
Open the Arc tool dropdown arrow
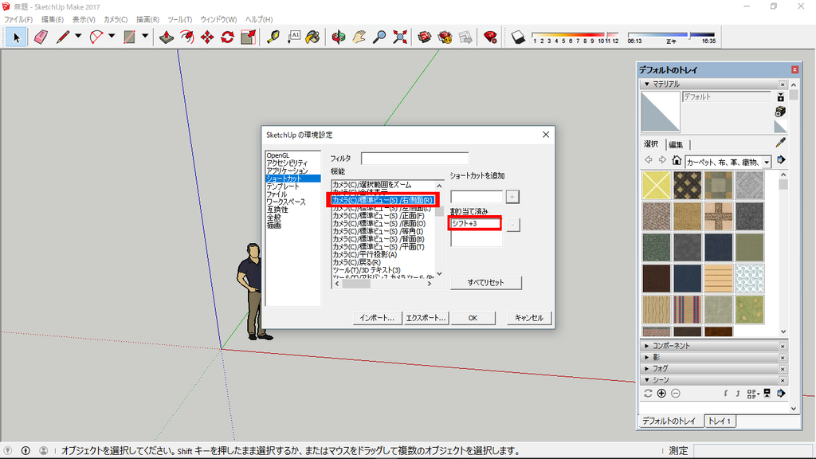[x=112, y=37]
